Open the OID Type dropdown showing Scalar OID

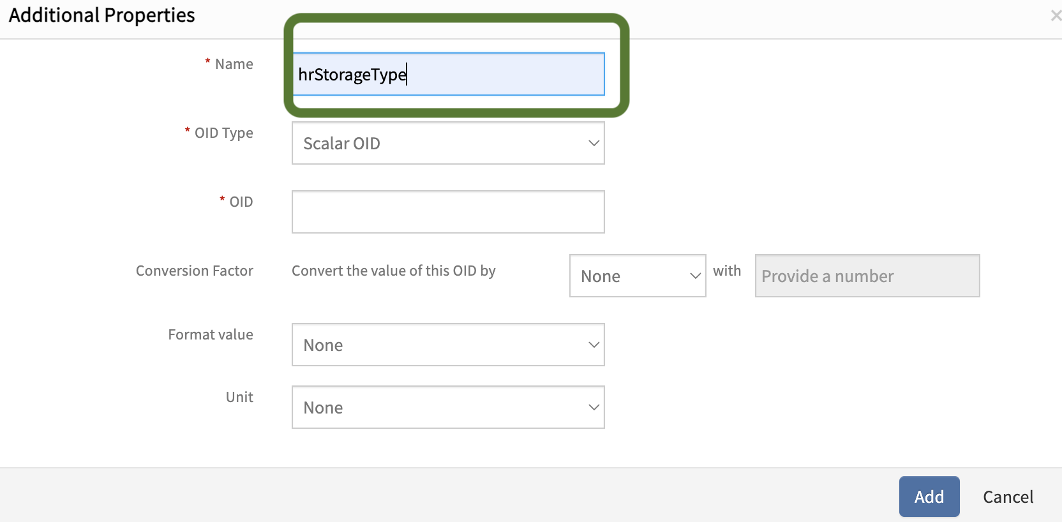(x=448, y=144)
